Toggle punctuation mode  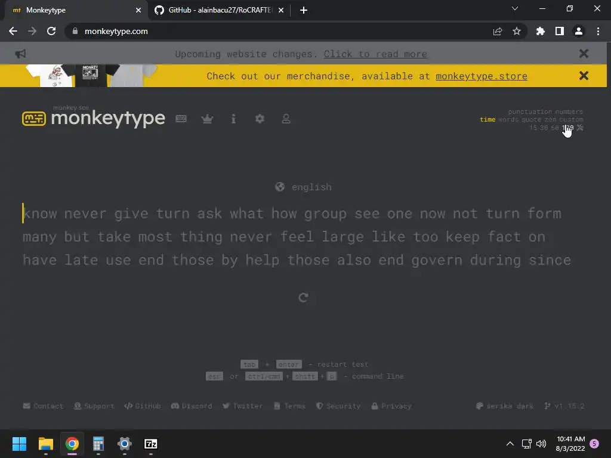pos(530,112)
